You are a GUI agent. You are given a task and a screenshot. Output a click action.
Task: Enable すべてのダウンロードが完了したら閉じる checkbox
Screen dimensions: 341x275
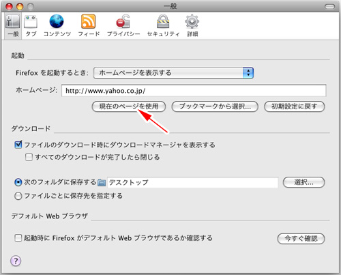tap(29, 157)
